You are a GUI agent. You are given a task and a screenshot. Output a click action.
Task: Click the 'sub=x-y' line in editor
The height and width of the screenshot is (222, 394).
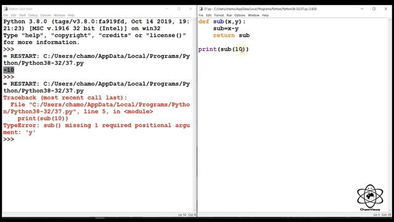pyautogui.click(x=226, y=28)
